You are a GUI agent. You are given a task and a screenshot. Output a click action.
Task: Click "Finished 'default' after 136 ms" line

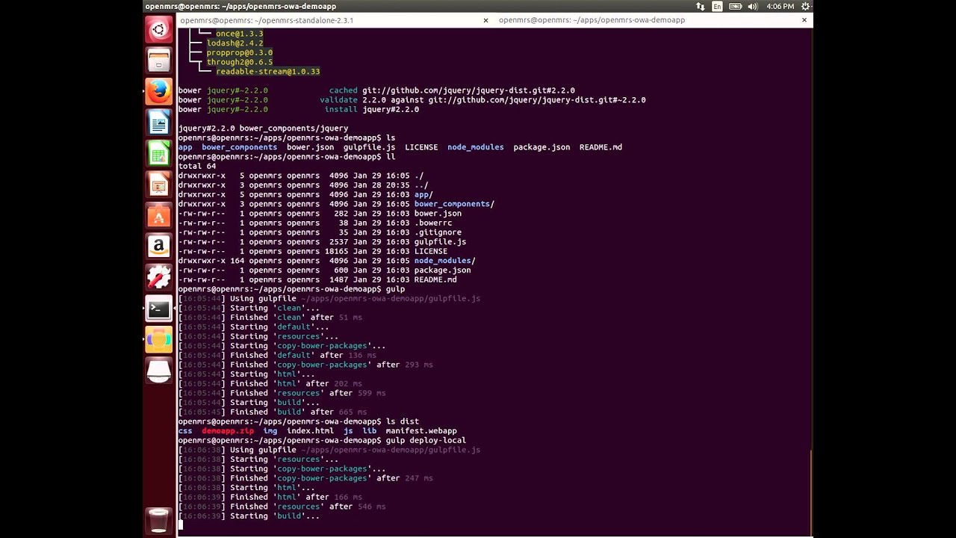click(x=277, y=355)
